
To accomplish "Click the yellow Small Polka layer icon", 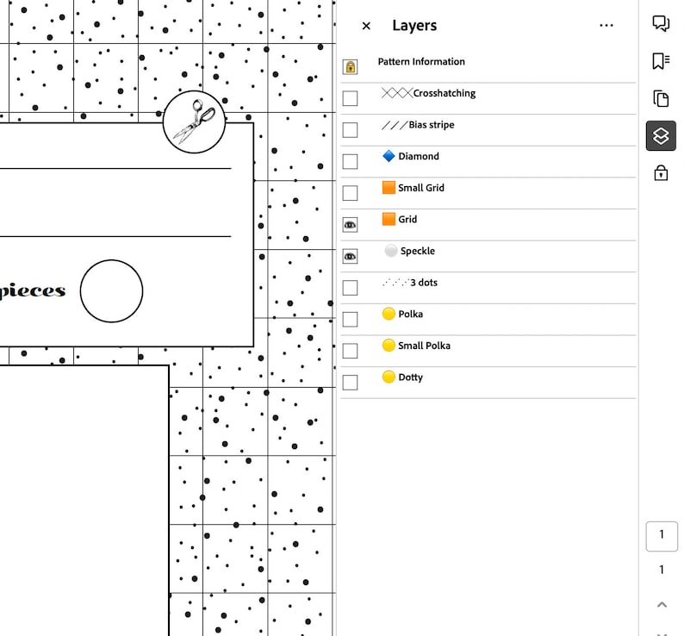I will [389, 346].
